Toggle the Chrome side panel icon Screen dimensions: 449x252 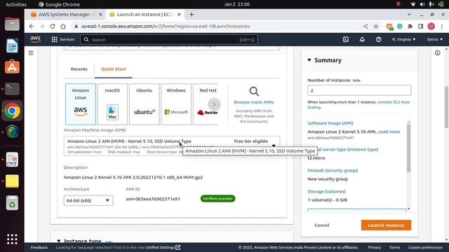[420, 27]
